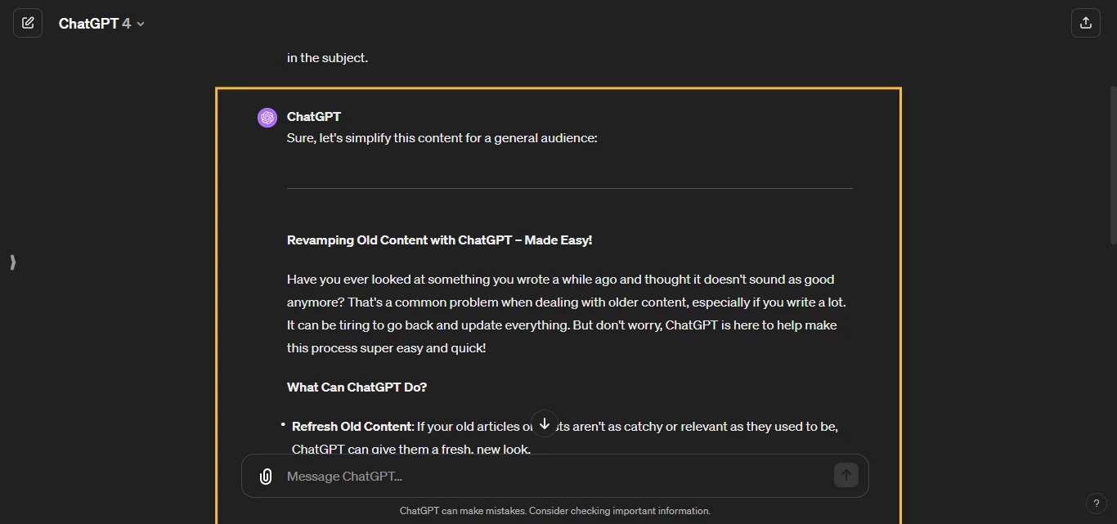Expand the sidebar using the edge chevron
Screen dimensions: 1117x524
pyautogui.click(x=12, y=262)
